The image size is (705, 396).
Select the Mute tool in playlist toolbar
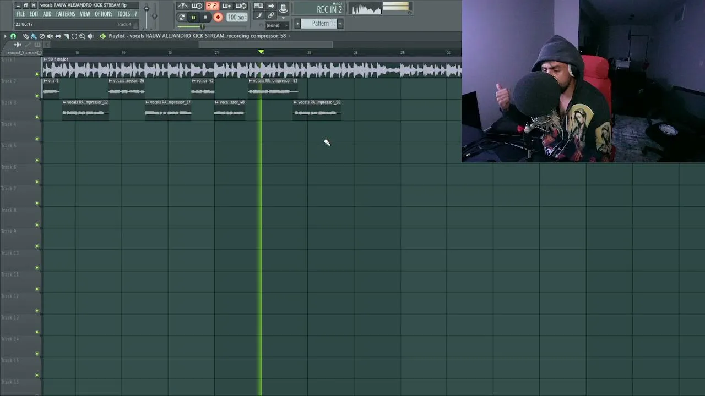pos(50,36)
